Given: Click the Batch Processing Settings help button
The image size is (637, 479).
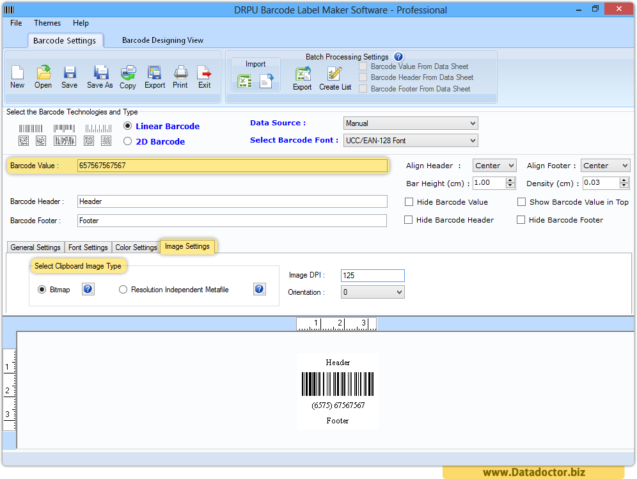Looking at the screenshot, I should 397,56.
